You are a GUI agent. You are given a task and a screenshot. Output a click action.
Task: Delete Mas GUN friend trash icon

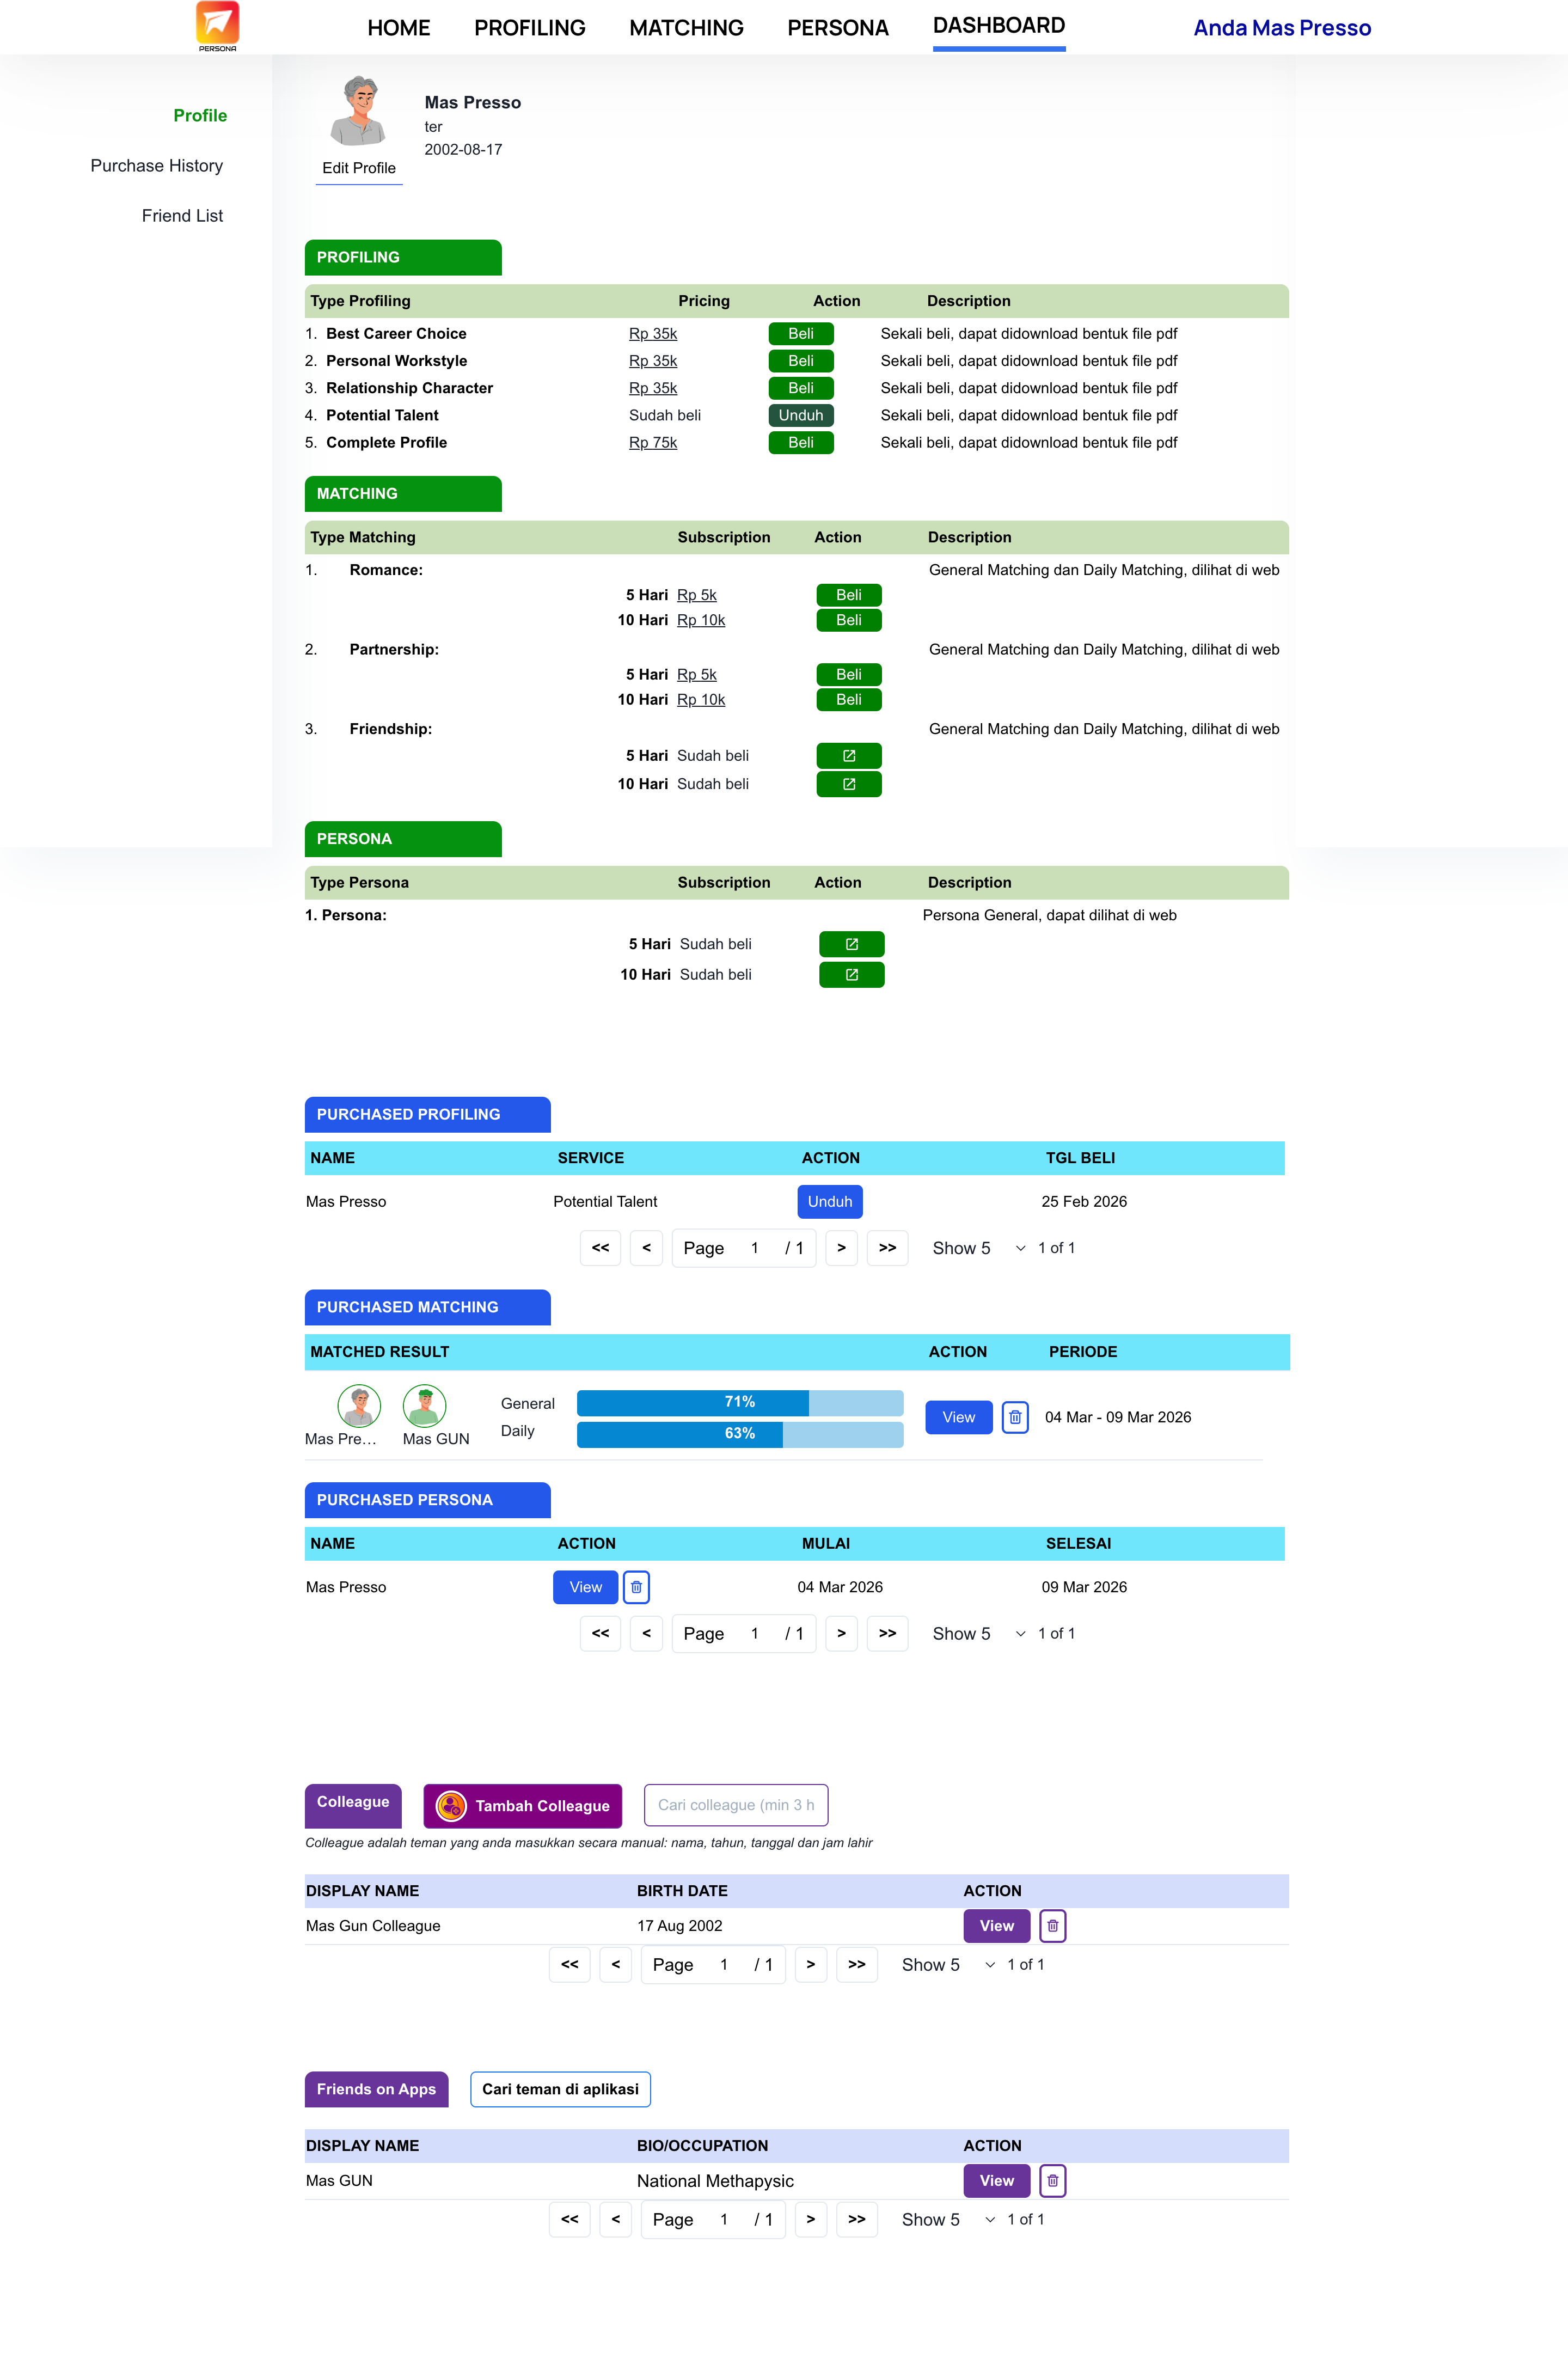1052,2181
